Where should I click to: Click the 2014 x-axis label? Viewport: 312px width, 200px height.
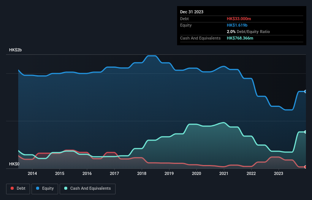click(32, 173)
